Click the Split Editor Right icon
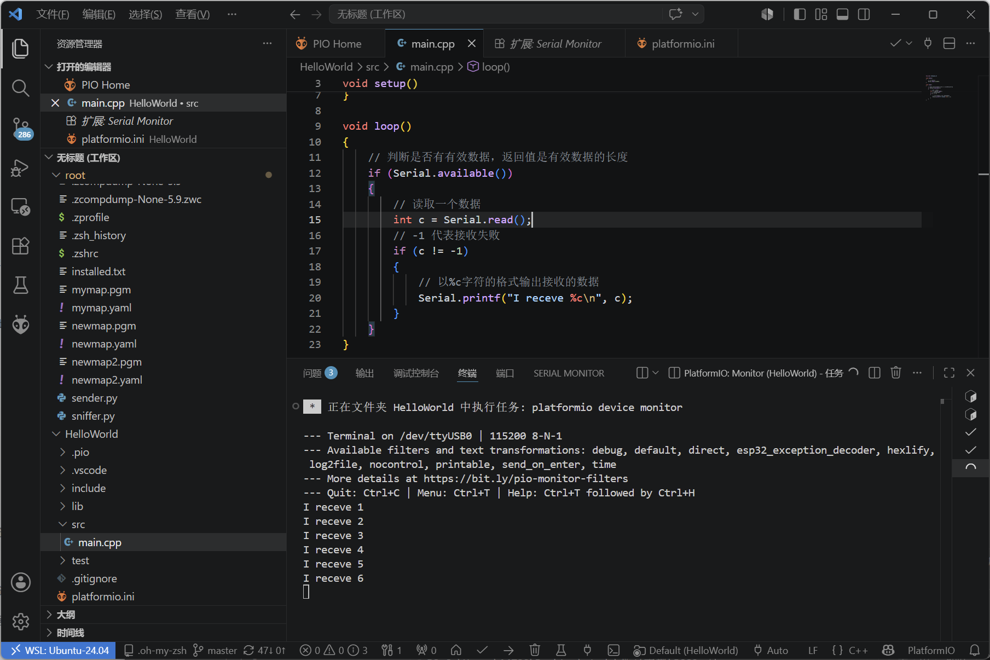The height and width of the screenshot is (660, 990). pos(949,43)
